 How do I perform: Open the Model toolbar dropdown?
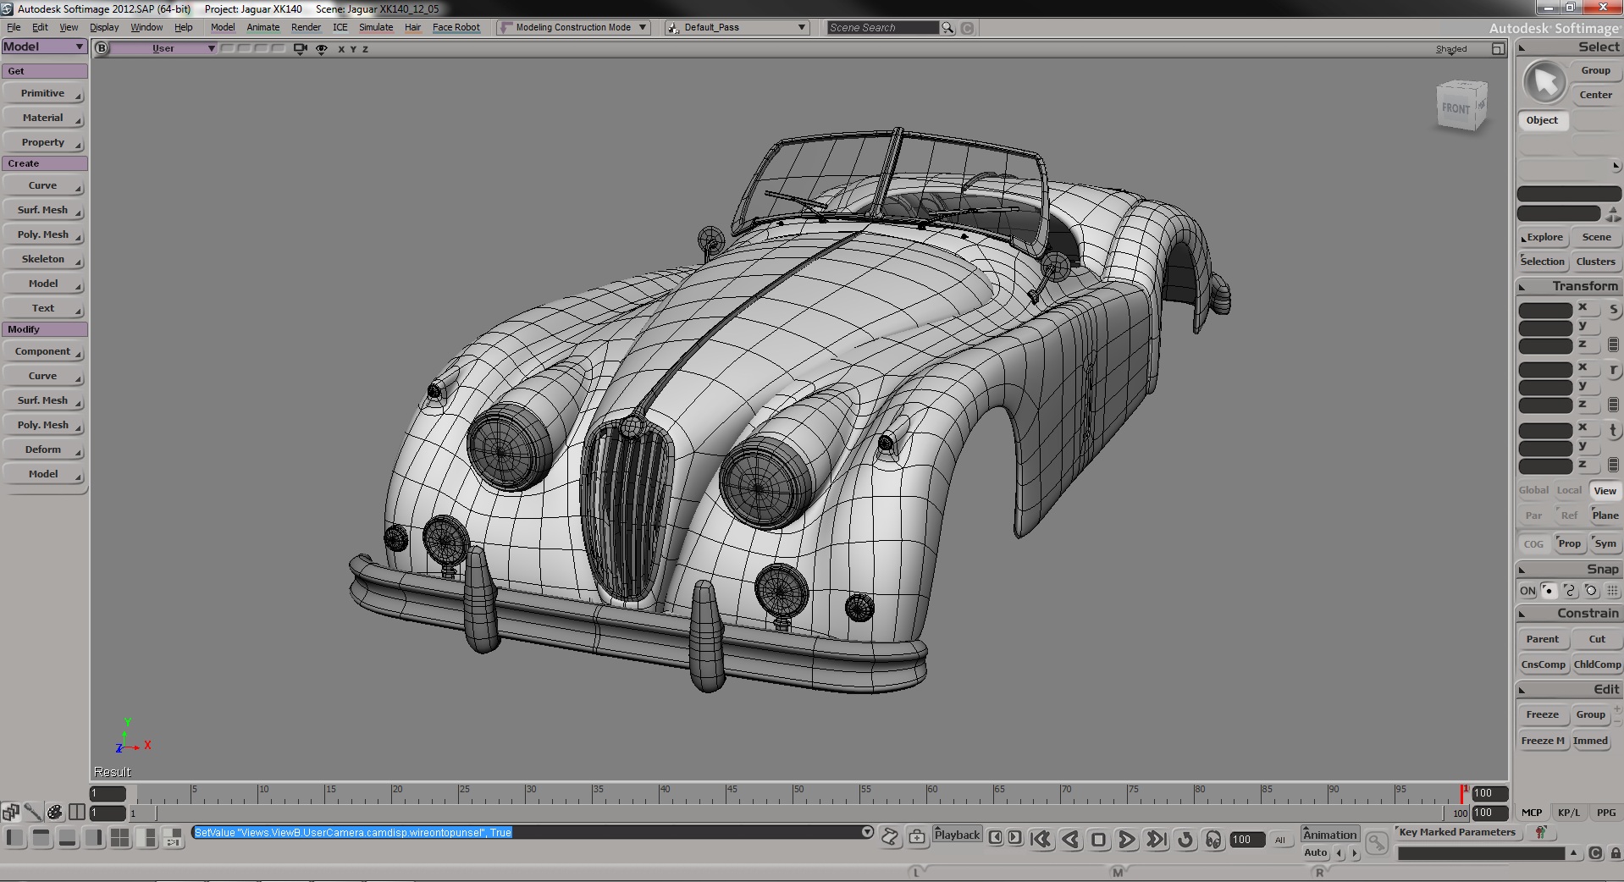tap(44, 47)
